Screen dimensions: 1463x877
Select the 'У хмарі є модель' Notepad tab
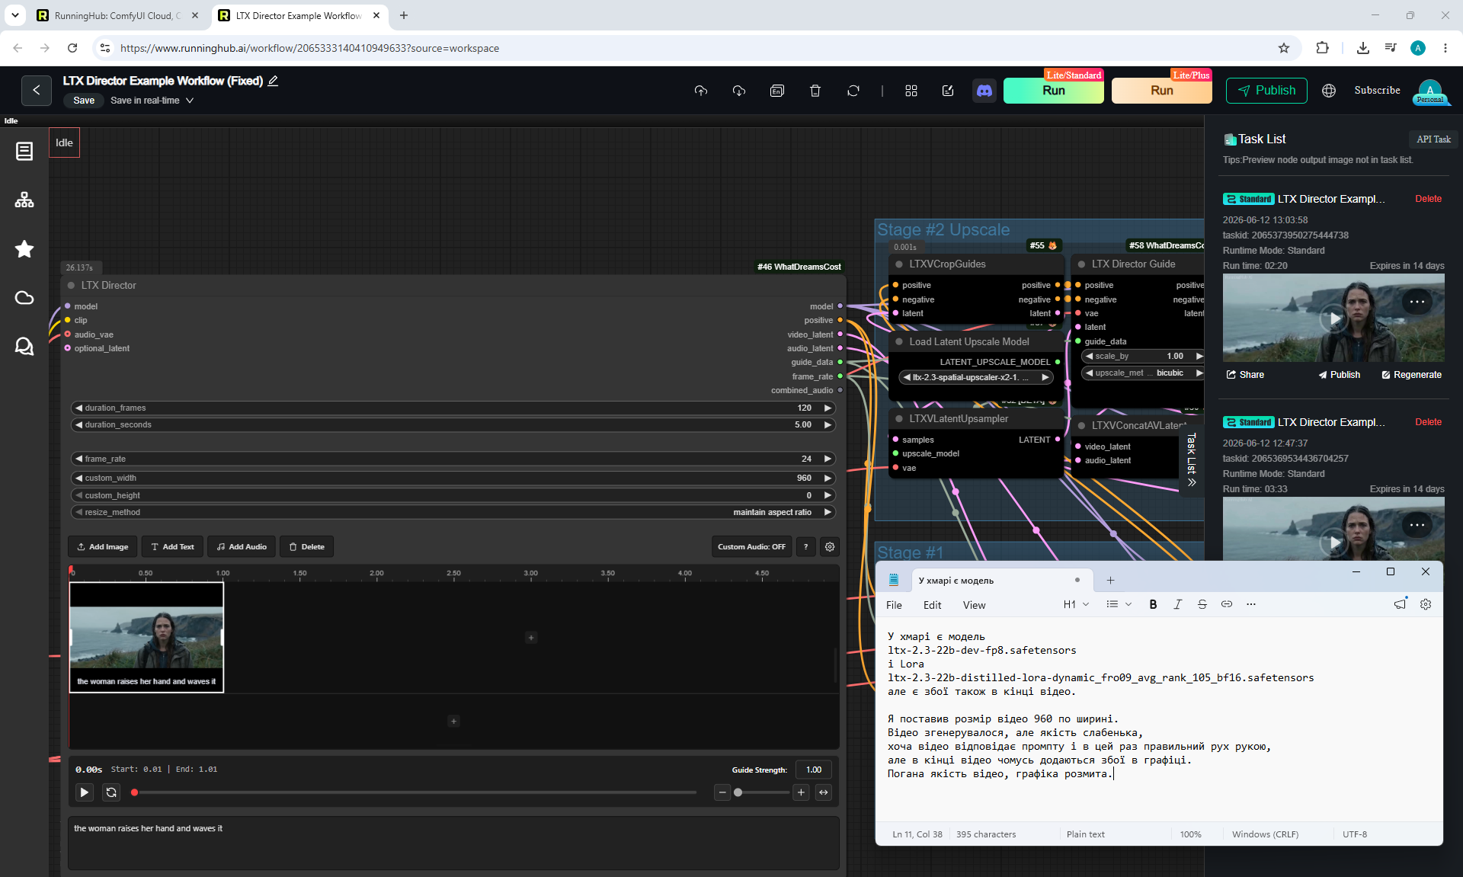click(x=1002, y=581)
